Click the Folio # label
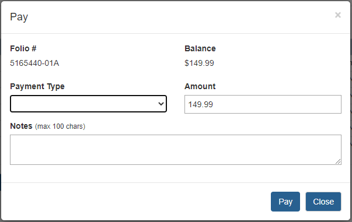Viewport: 352px width, 222px height. (23, 48)
